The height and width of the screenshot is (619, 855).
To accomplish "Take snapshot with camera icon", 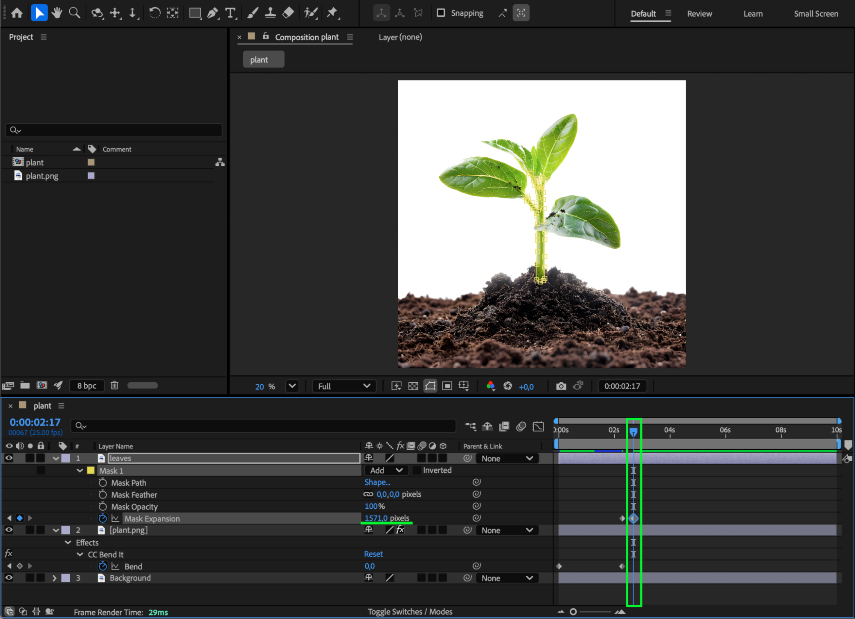I will 561,386.
